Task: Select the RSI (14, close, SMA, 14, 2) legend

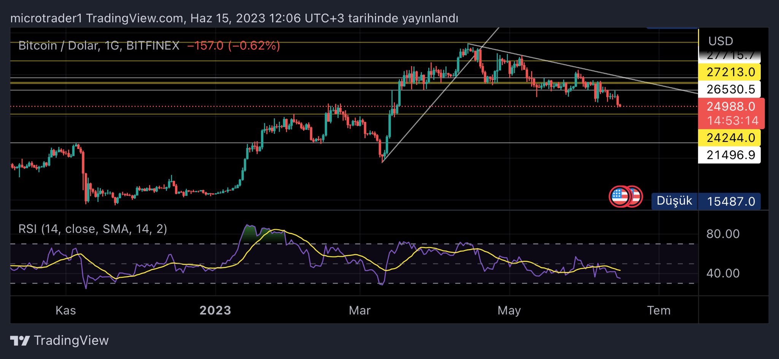Action: click(93, 229)
